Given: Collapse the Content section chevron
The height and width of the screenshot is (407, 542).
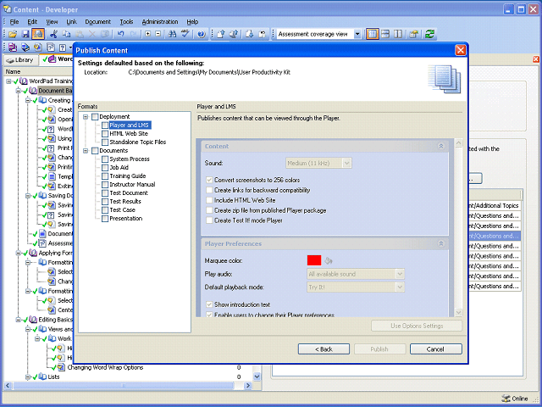Looking at the screenshot, I should 441,146.
